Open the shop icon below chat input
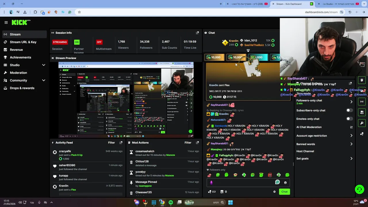 [222, 192]
